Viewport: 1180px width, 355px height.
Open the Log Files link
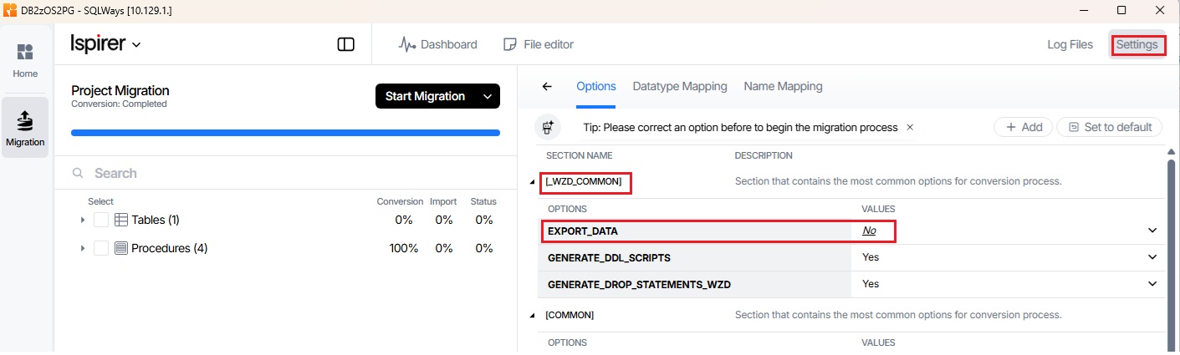pos(1070,44)
